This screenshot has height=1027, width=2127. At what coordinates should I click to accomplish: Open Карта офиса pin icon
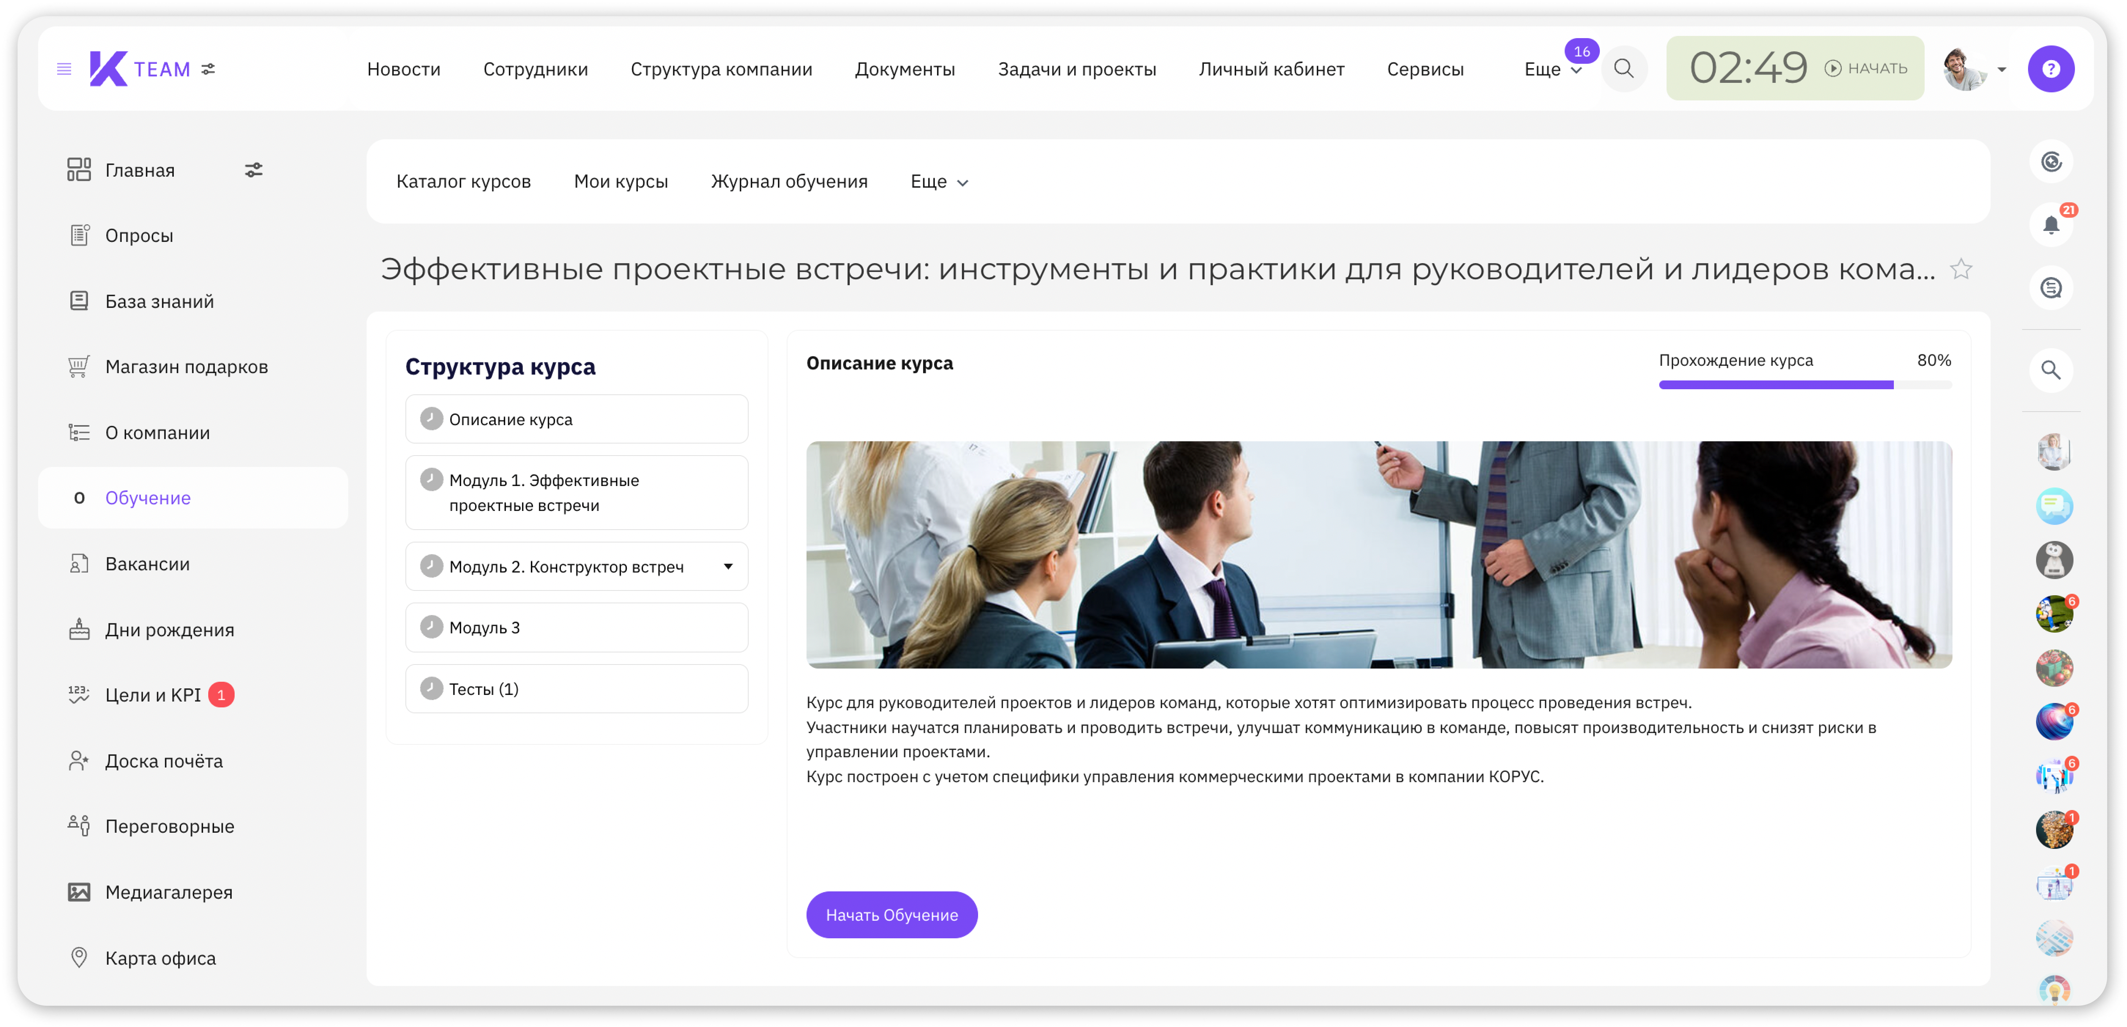click(x=79, y=958)
